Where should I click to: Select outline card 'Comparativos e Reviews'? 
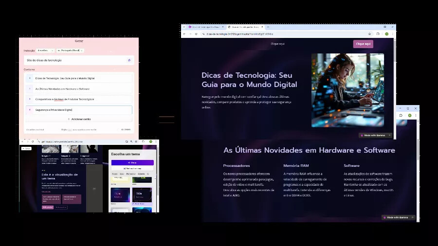tap(79, 99)
